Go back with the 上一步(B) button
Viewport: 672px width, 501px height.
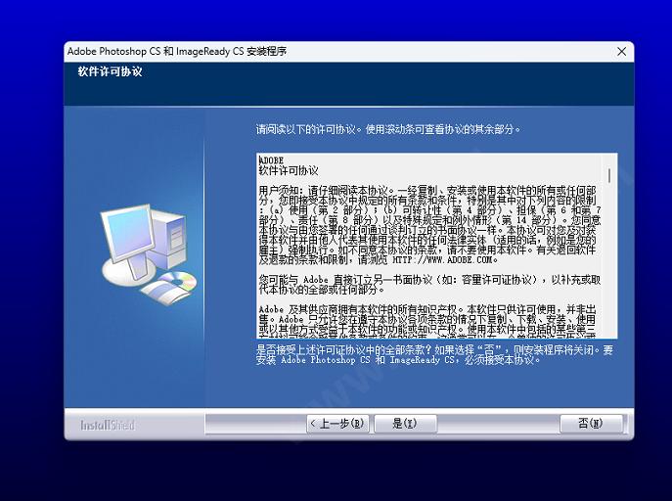click(337, 424)
